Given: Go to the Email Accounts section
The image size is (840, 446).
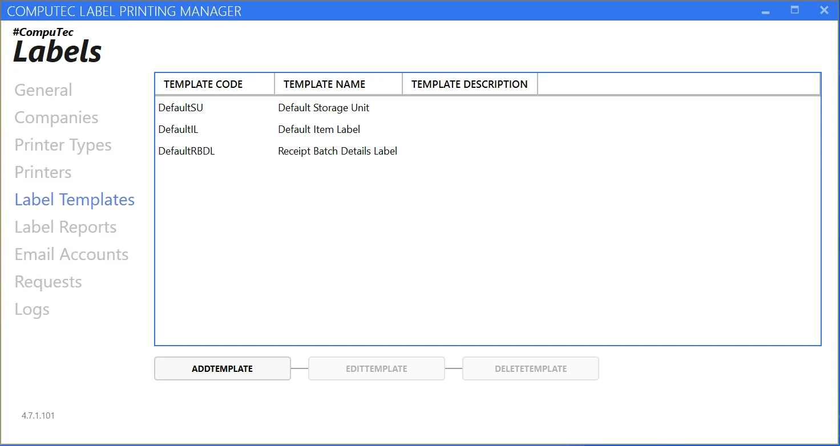Looking at the screenshot, I should [x=71, y=254].
